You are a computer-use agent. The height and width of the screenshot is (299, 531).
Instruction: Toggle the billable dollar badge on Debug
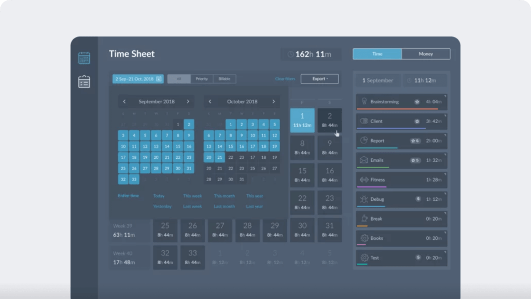pos(417,199)
